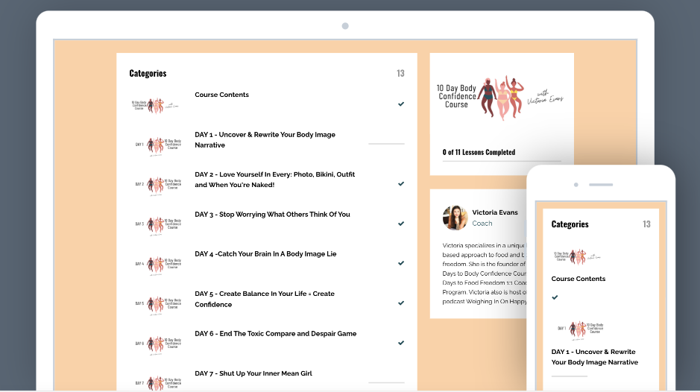The height and width of the screenshot is (392, 700).
Task: Click the 10 Day Body Confidence Course banner
Action: pyautogui.click(x=500, y=97)
